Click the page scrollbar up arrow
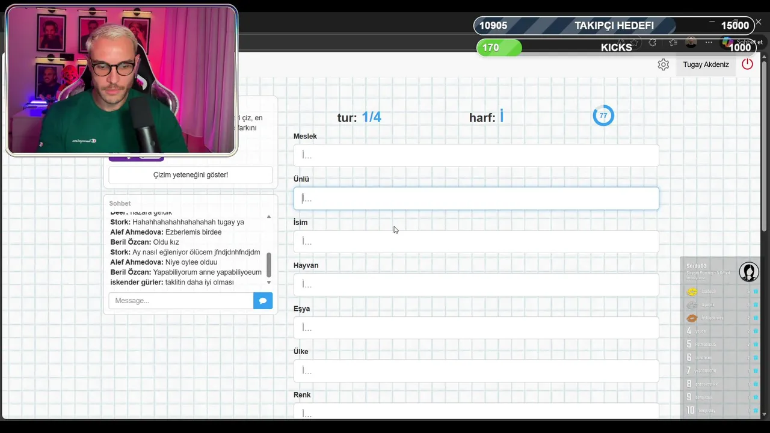This screenshot has width=770, height=433. (764, 57)
